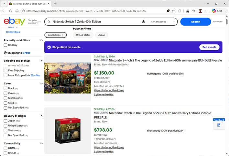Open browser home page icon
Viewport: 229px width, 156px height.
point(17,11)
